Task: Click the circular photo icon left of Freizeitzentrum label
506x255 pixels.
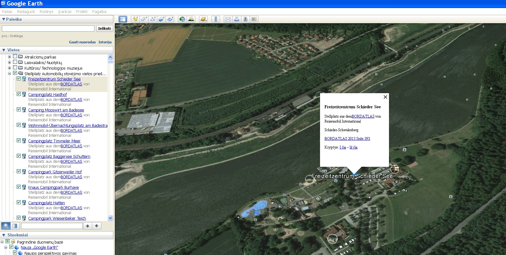Action: 309,179
